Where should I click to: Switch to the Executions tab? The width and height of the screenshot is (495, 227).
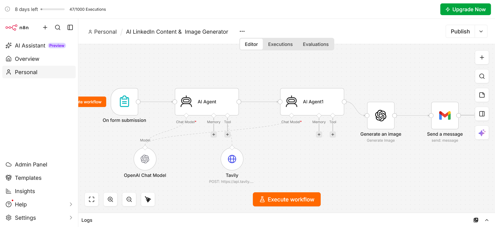[x=280, y=44]
